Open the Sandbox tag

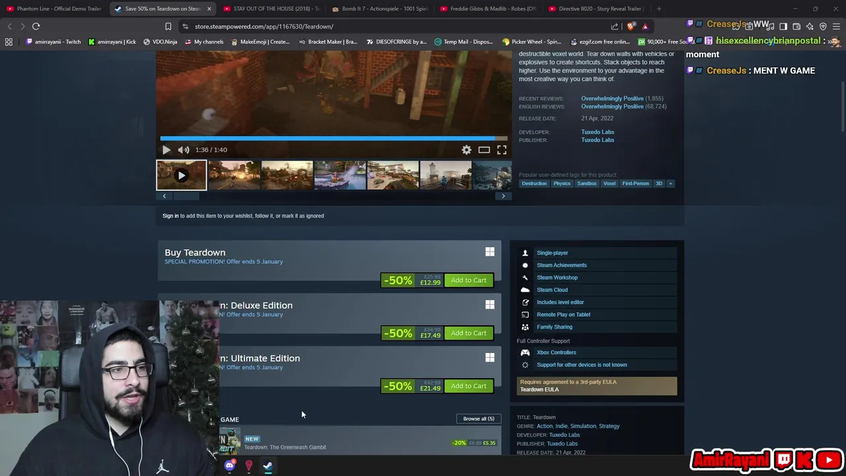click(x=587, y=183)
